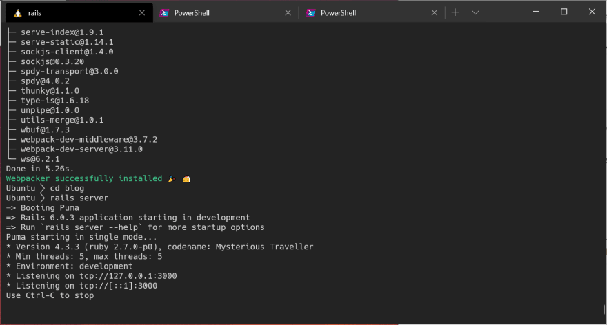Select the rails tab
The height and width of the screenshot is (325, 607).
[79, 13]
